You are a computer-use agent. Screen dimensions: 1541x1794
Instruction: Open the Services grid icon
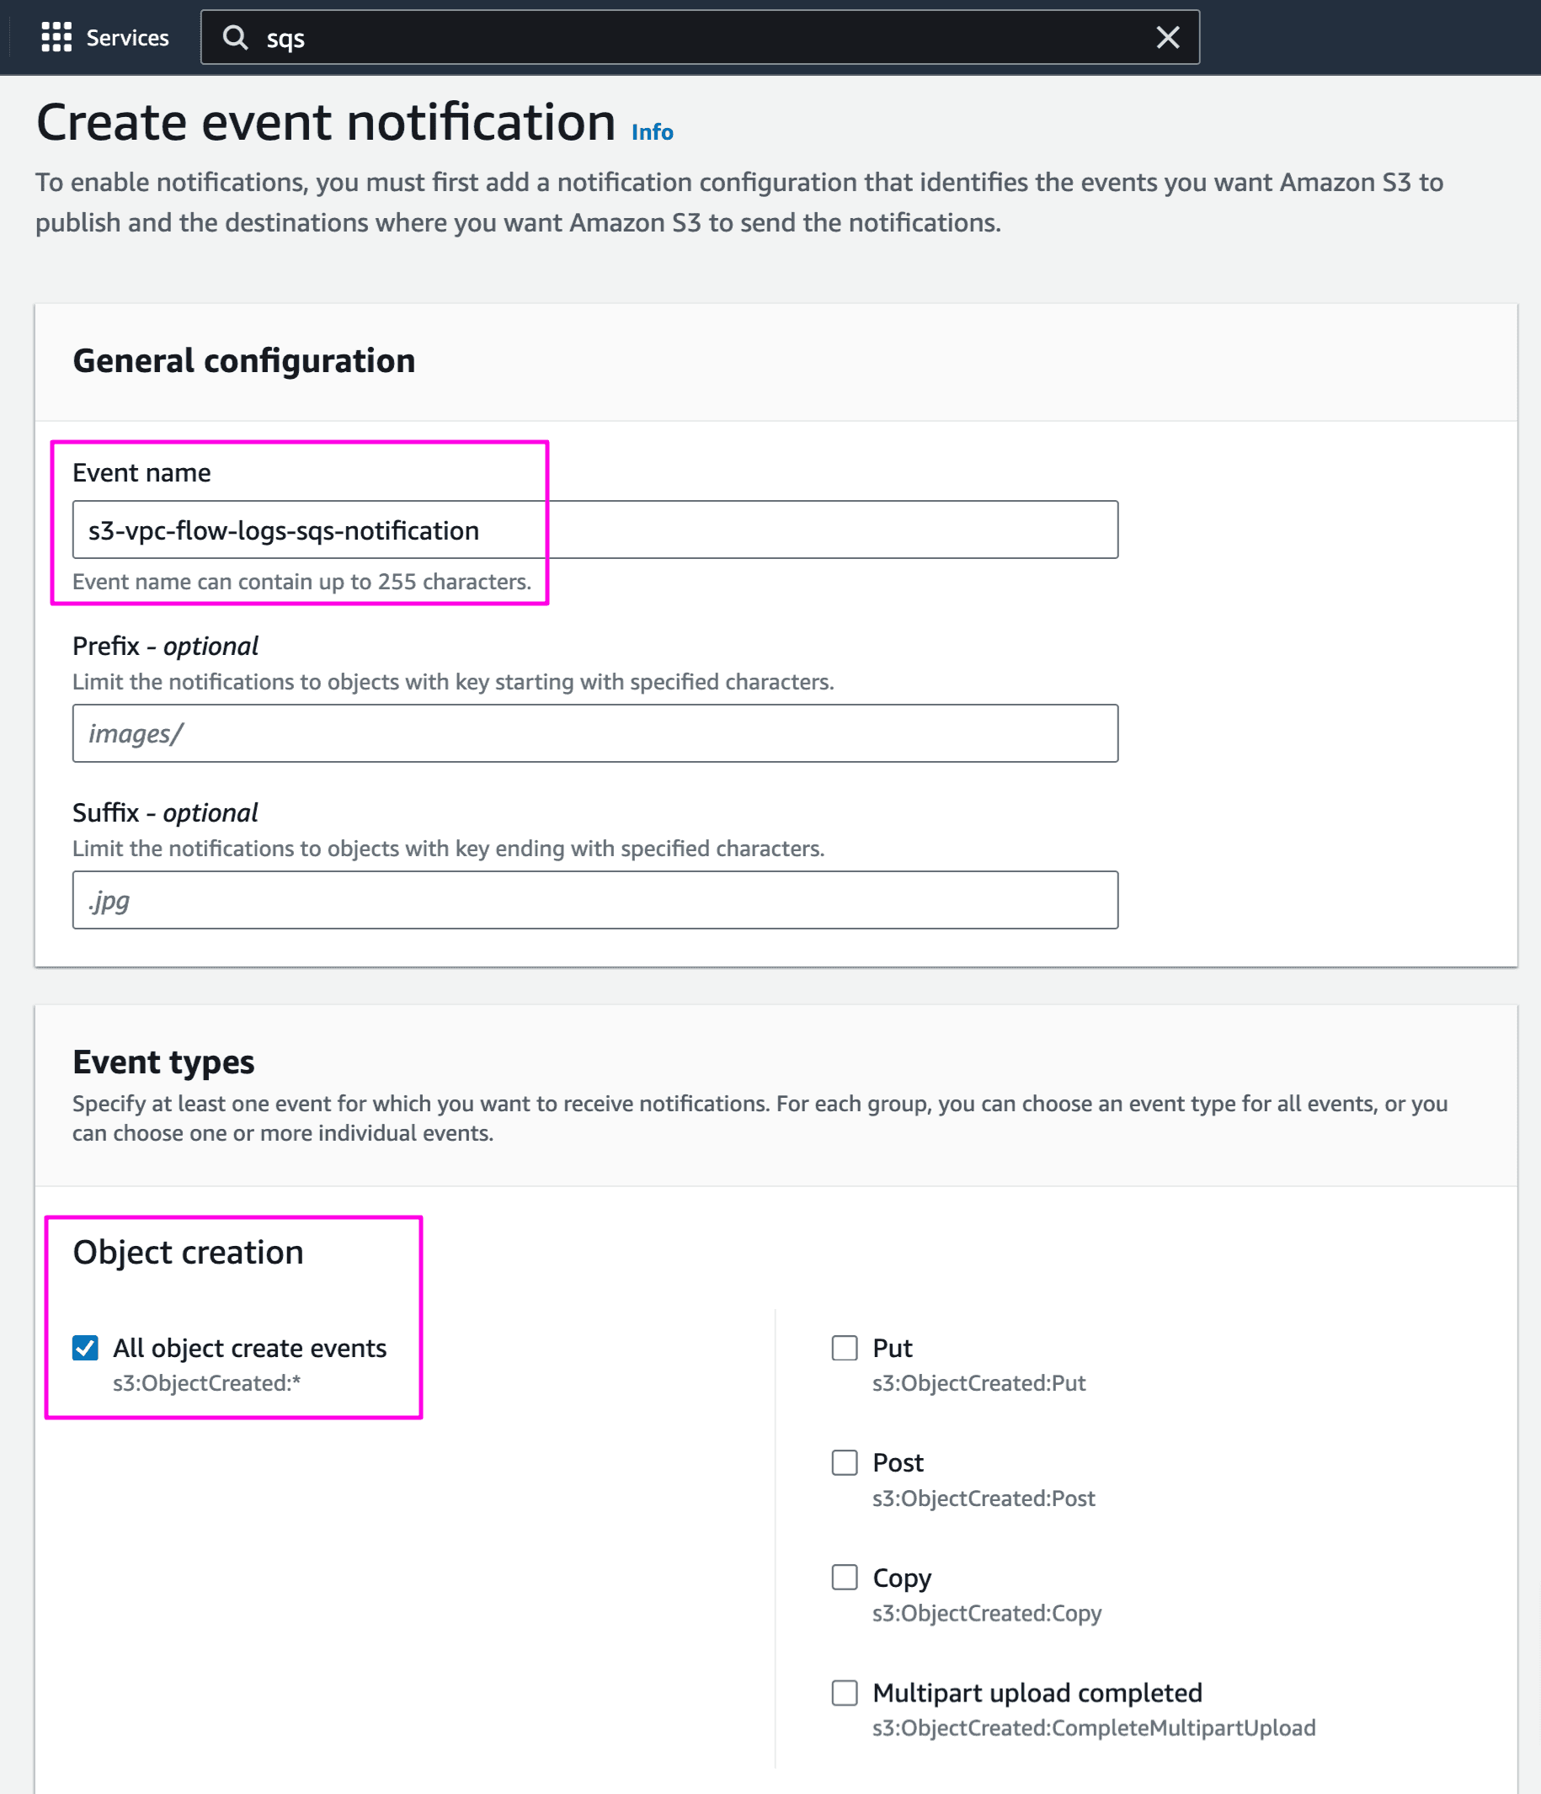point(55,37)
